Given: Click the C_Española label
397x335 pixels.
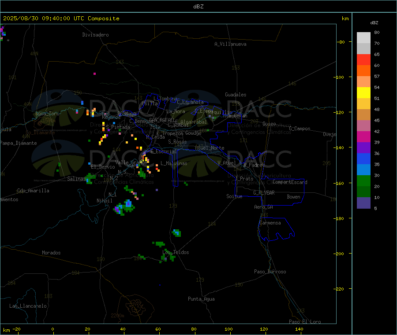Looking at the screenshot, I should click(190, 102).
